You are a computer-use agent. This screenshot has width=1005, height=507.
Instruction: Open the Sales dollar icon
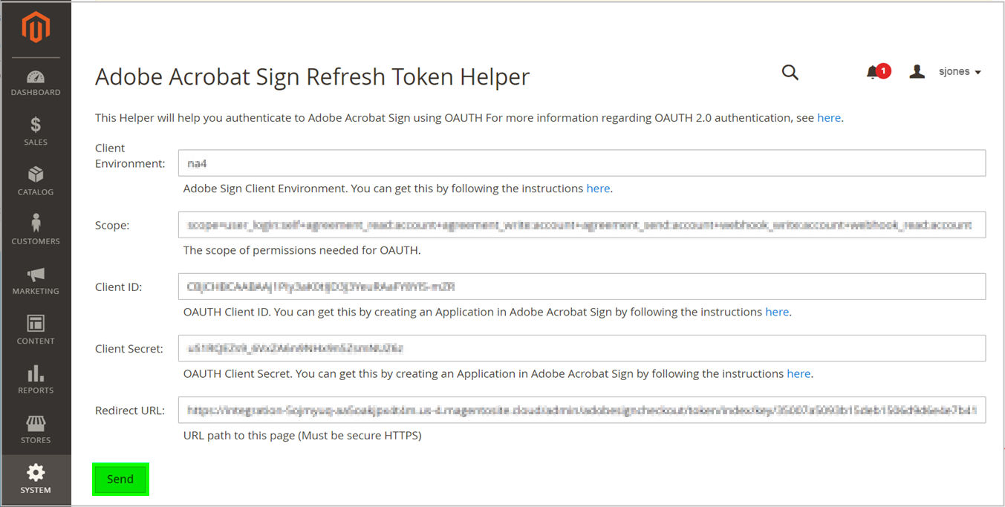(x=35, y=125)
